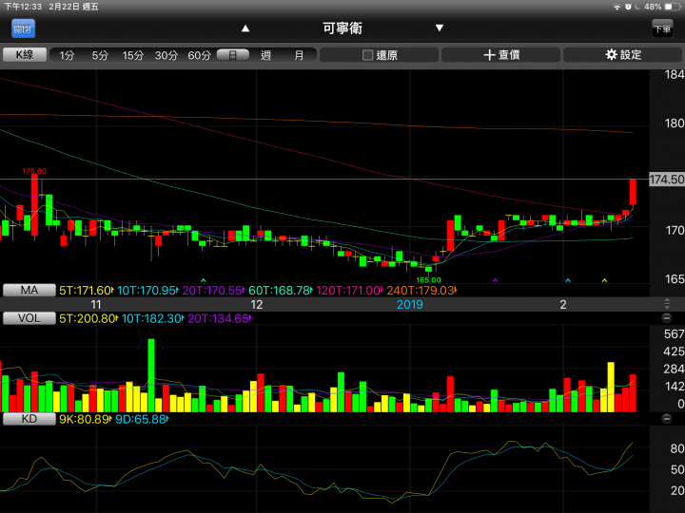The width and height of the screenshot is (685, 513).
Task: Go to previous stock with up triangle
Action: [x=245, y=28]
